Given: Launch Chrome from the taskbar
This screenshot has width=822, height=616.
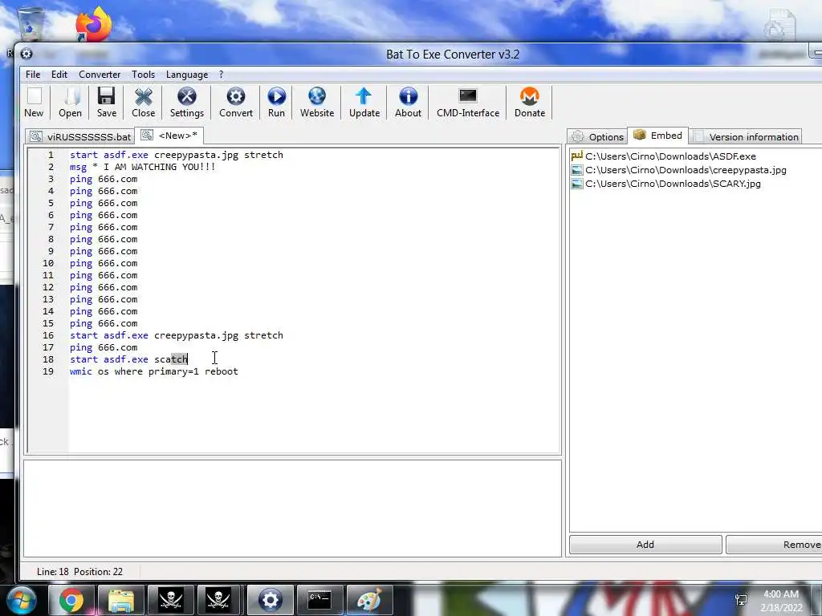Looking at the screenshot, I should tap(71, 600).
